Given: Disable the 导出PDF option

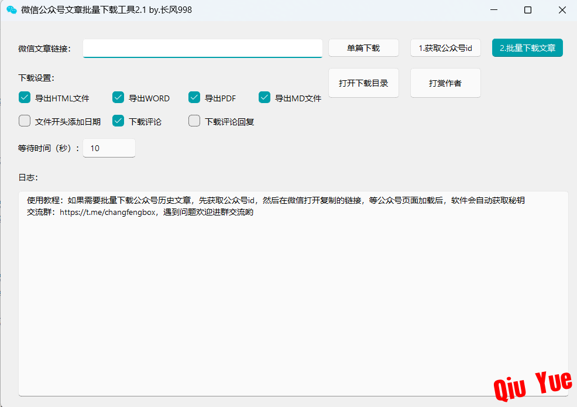Looking at the screenshot, I should (194, 98).
